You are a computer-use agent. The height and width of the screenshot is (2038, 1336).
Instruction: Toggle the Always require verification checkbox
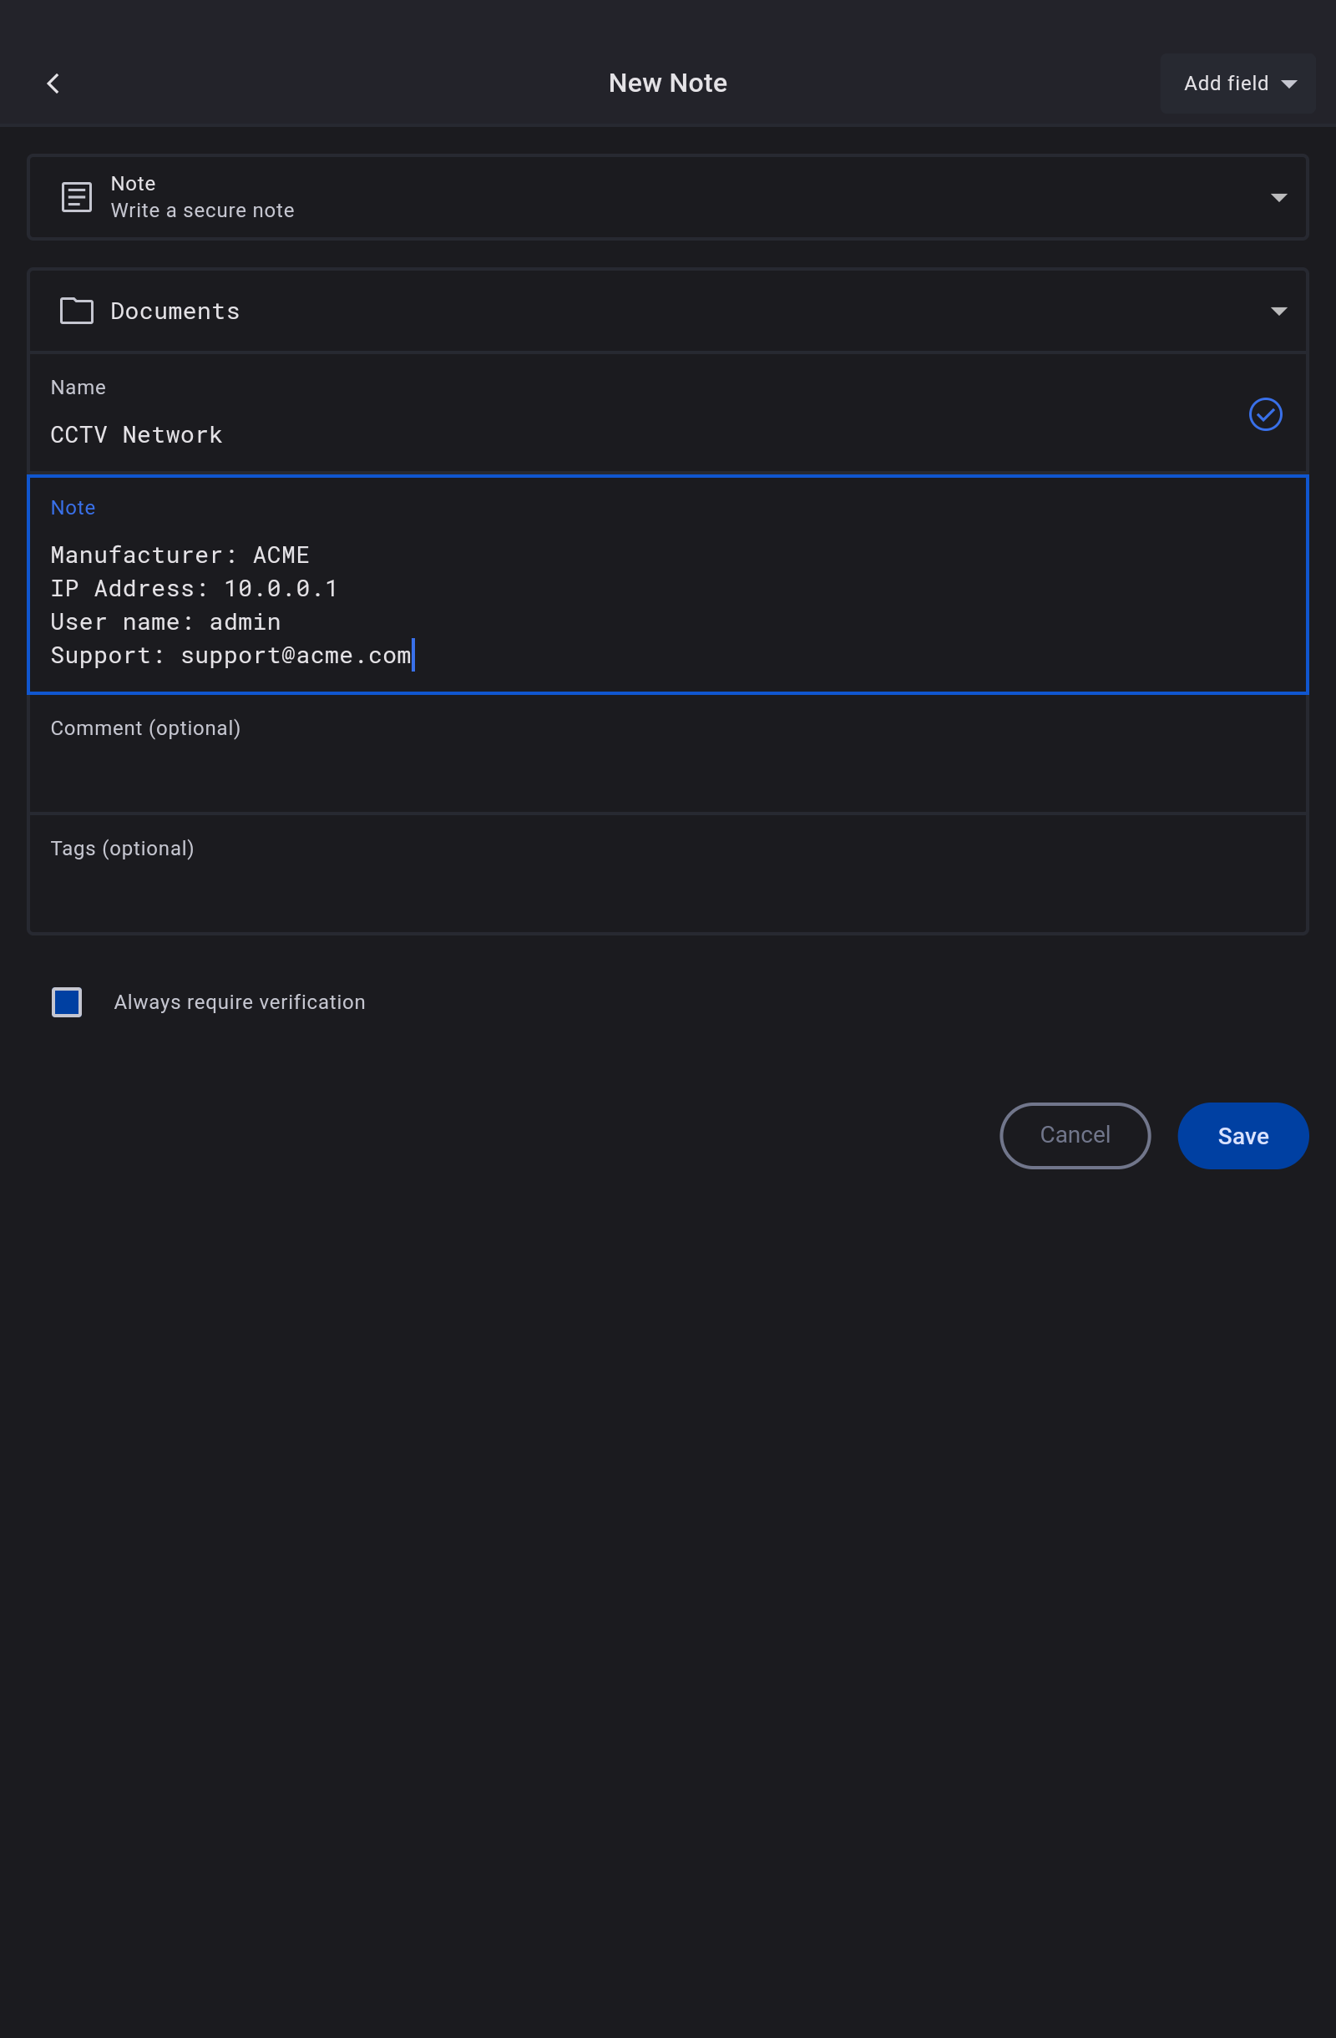[x=67, y=1001]
